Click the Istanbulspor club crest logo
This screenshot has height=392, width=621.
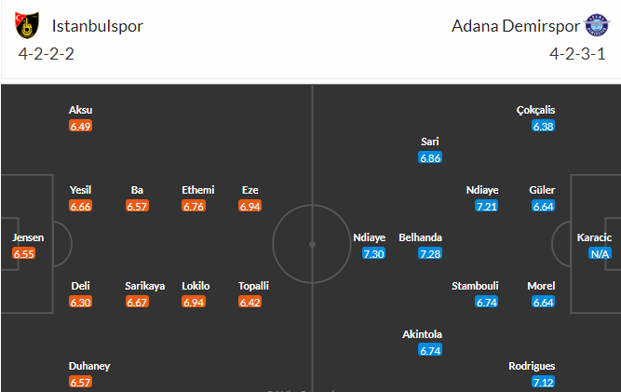27,25
